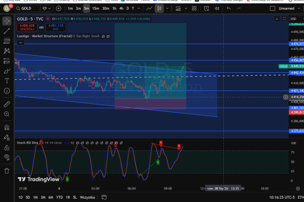
Task: Open the emoji and icons tool
Action: pyautogui.click(x=7, y=91)
